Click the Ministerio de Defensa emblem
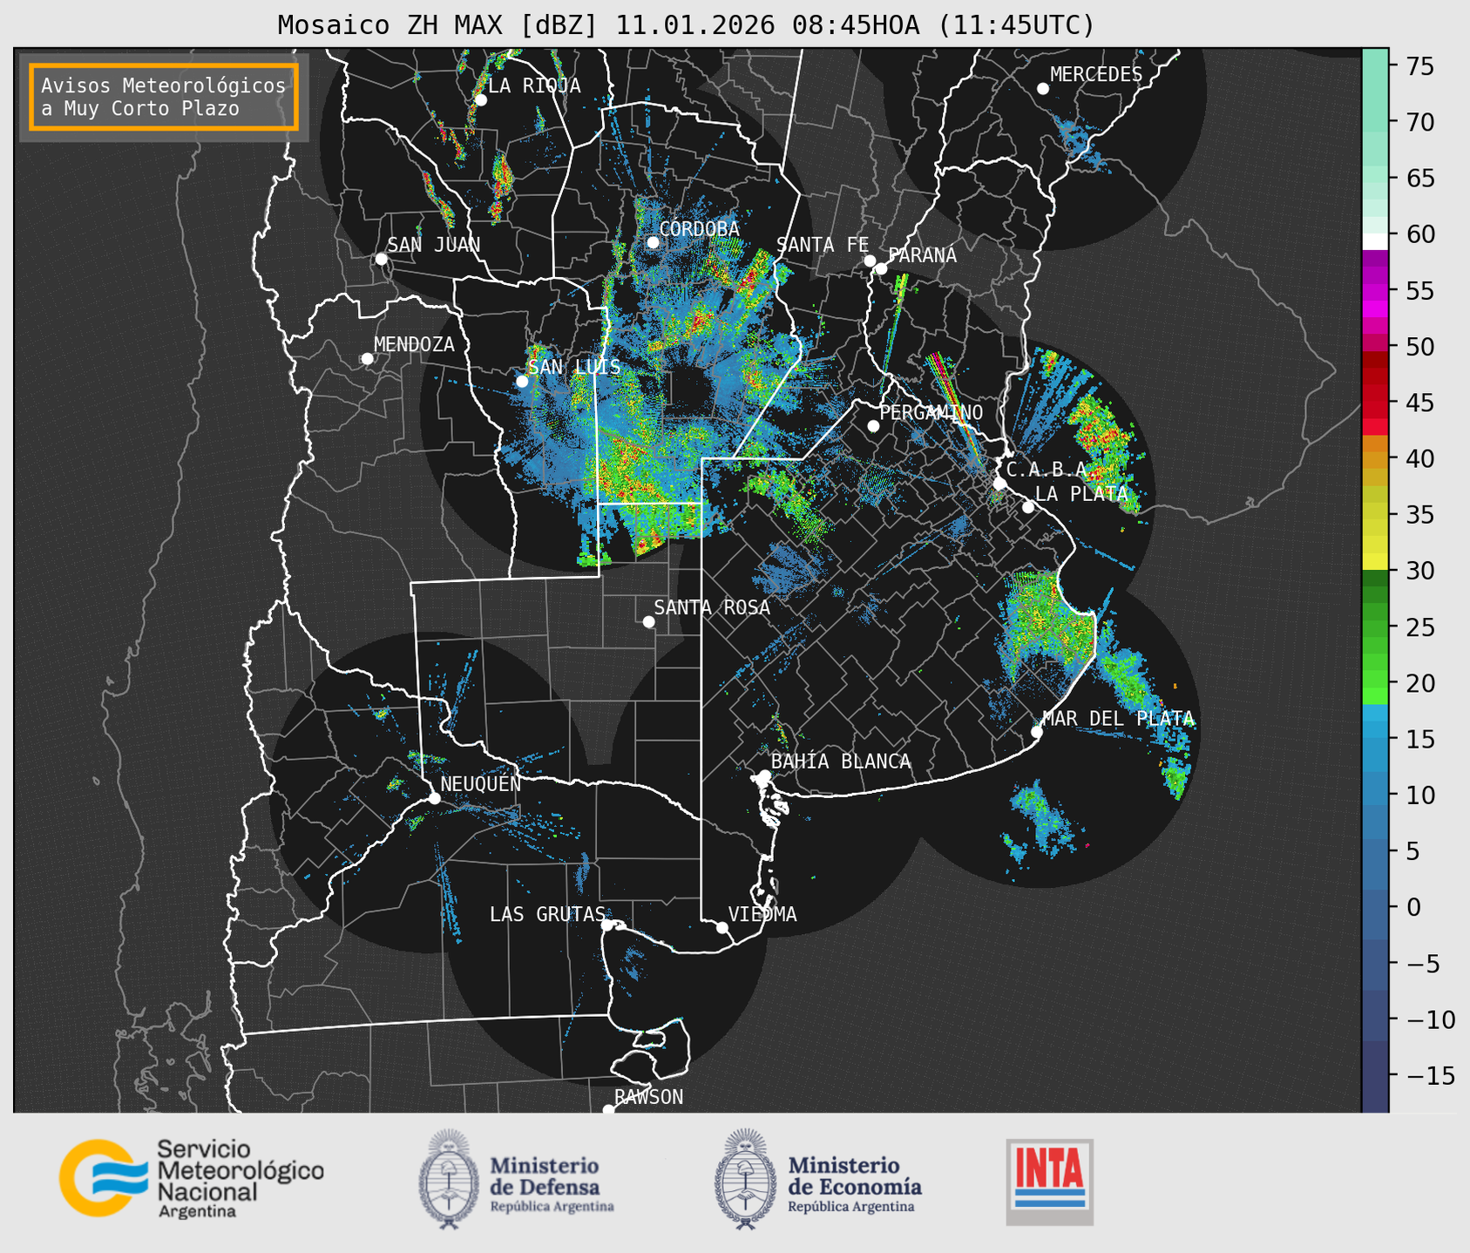Screen dimensions: 1470x1253 tap(449, 1179)
